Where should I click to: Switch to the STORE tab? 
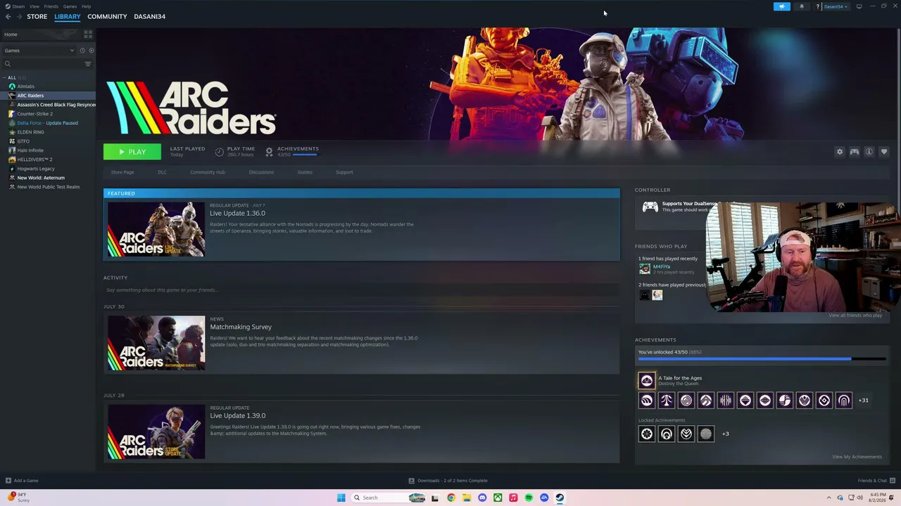coord(37,16)
